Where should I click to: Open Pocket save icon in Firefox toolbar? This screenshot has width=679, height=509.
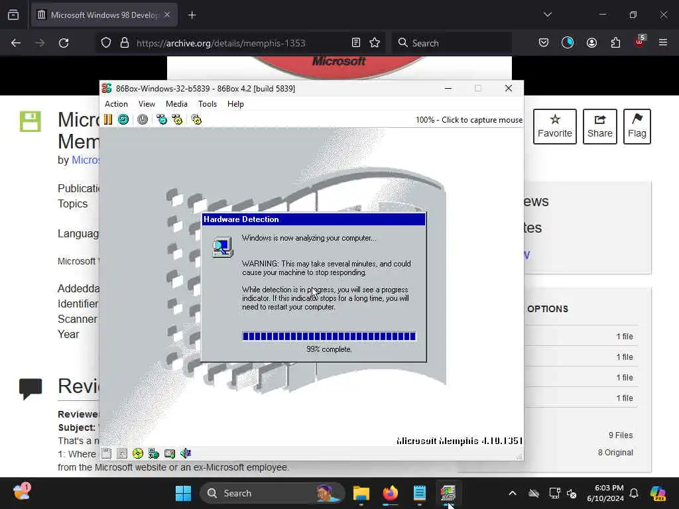(544, 43)
